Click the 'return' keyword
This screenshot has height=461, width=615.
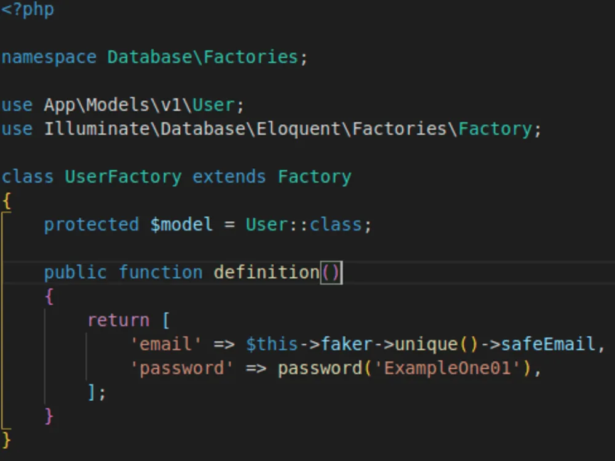[119, 320]
